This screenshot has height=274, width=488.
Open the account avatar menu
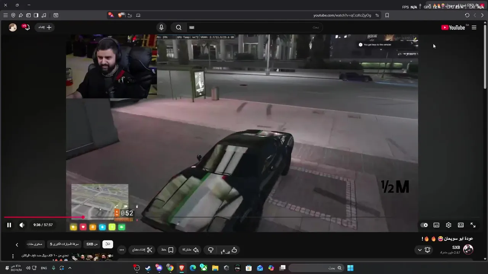pos(13,27)
